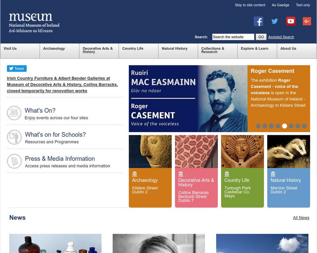Read the Irish Country Furniture closure notice
This screenshot has height=253, width=317.
[62, 84]
